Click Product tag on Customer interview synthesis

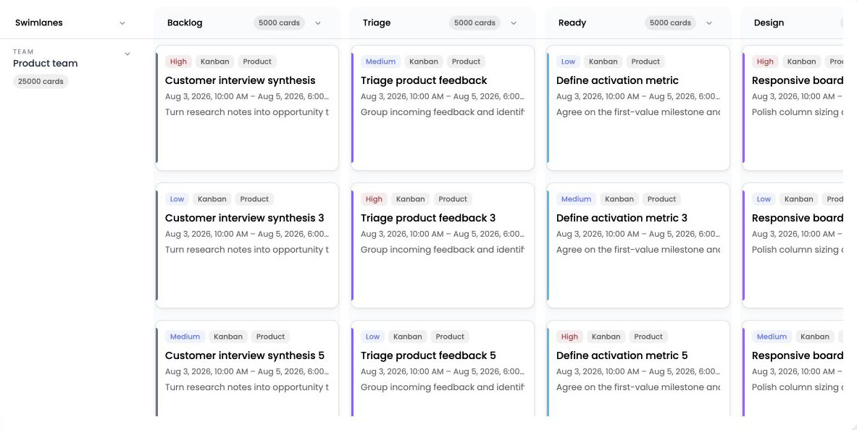click(257, 62)
